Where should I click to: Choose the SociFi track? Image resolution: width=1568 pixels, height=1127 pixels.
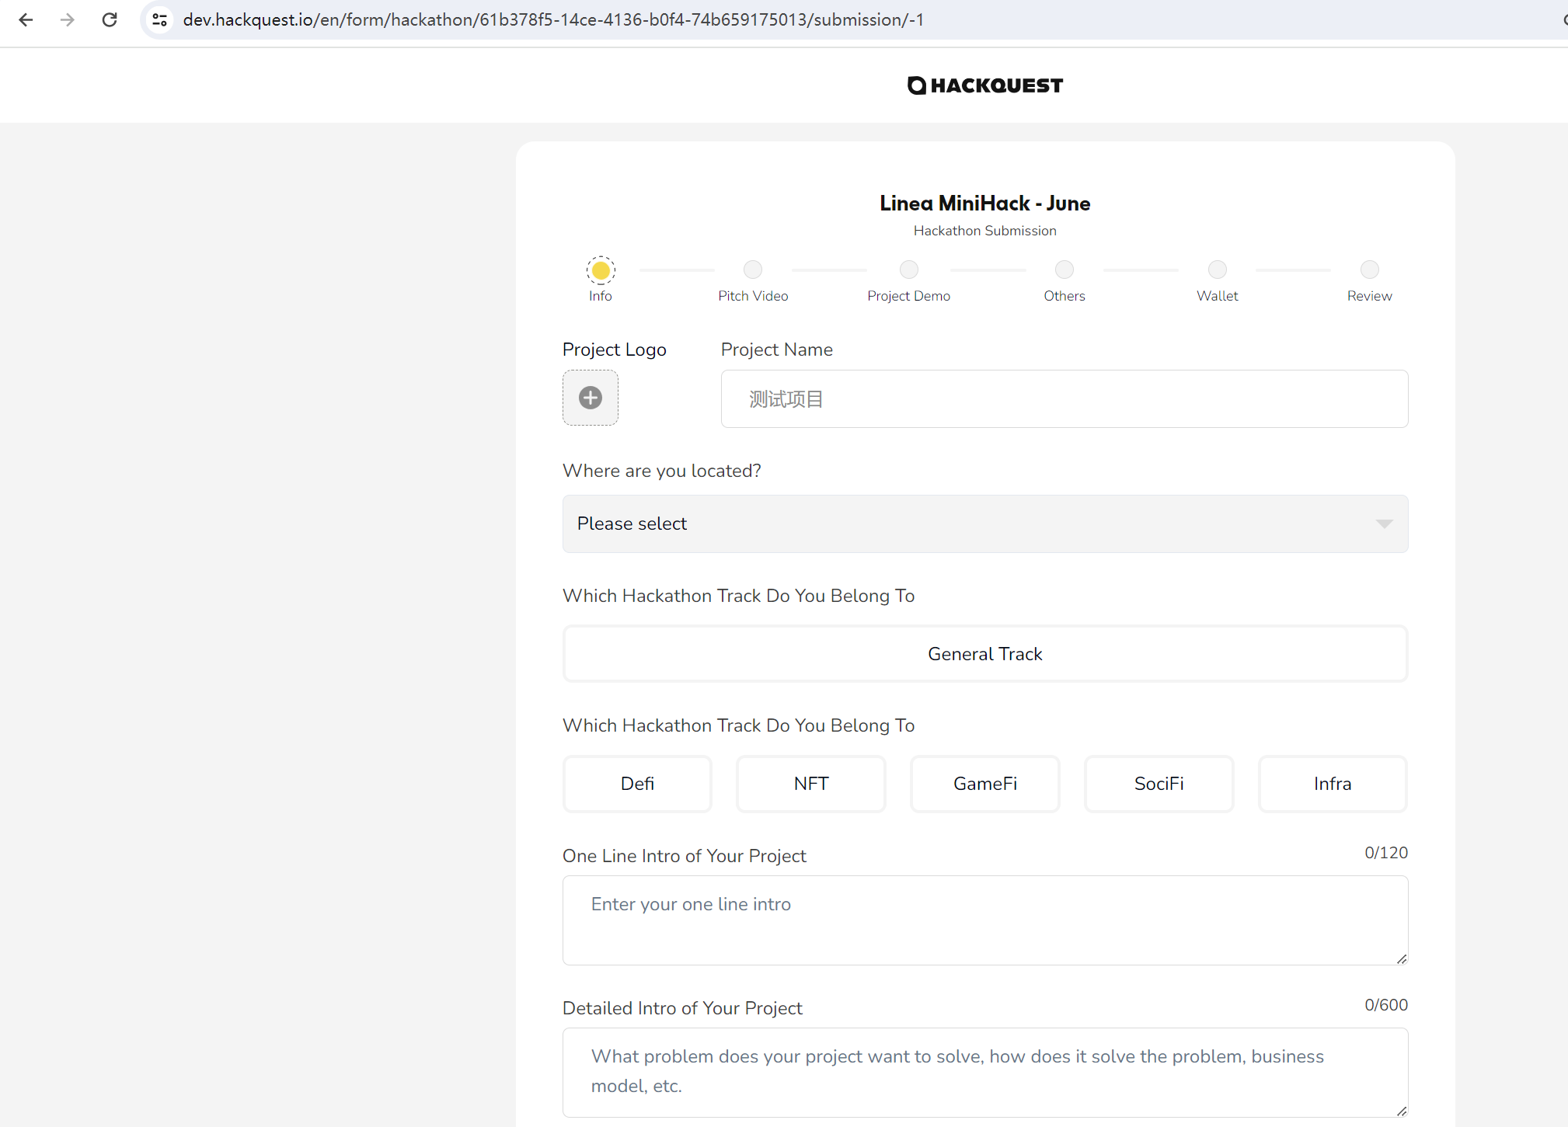[x=1159, y=784]
